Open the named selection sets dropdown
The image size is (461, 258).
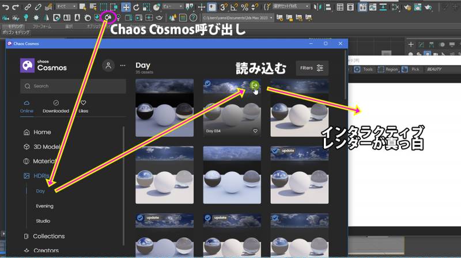click(x=291, y=6)
